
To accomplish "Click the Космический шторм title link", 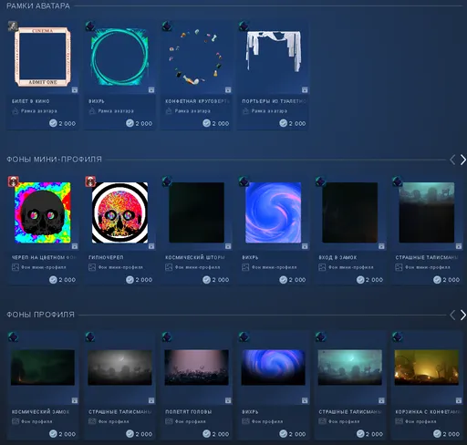I will [195, 257].
